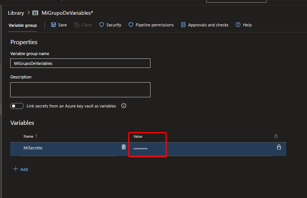Viewport: 307px width, 198px height.
Task: Open the Help menu
Action: pyautogui.click(x=238, y=25)
